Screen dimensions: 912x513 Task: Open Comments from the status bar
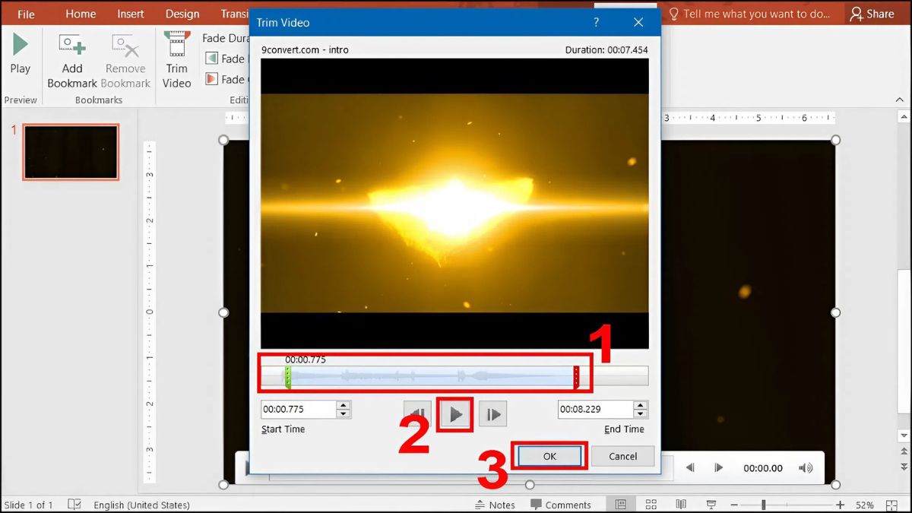point(561,505)
